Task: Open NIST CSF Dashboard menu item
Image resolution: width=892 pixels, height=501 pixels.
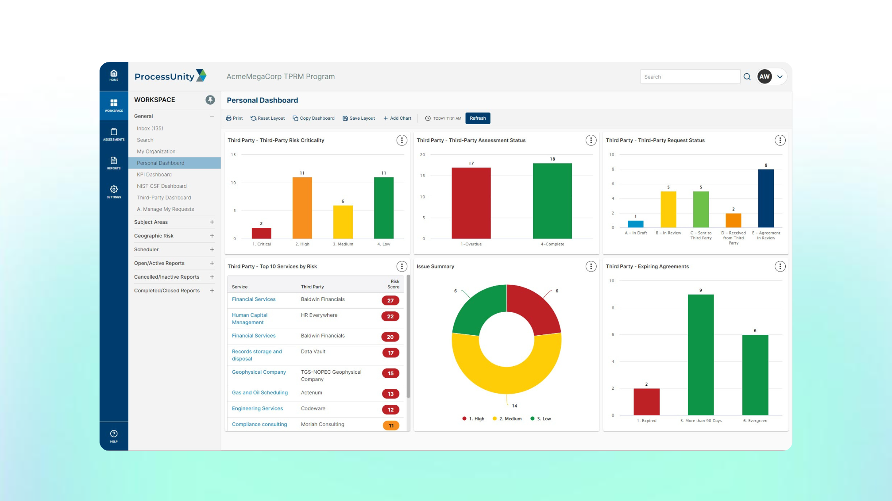Action: pos(174,186)
